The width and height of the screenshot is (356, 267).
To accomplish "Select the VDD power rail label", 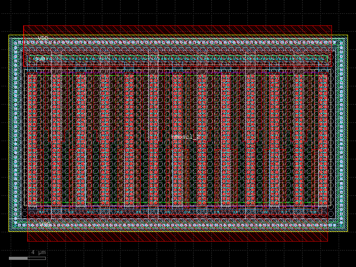I will coord(43,38).
